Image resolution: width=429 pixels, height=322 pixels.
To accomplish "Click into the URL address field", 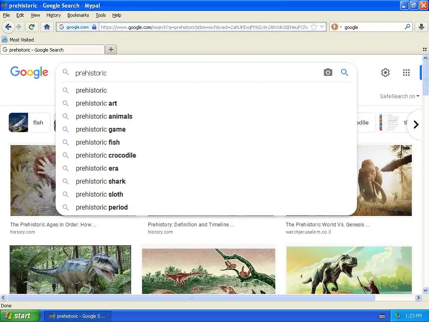I will click(x=204, y=27).
